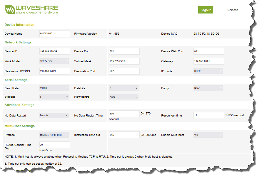The width and height of the screenshot is (262, 179).
Task: Edit the Destination IP/DNS field
Action: 55,71
